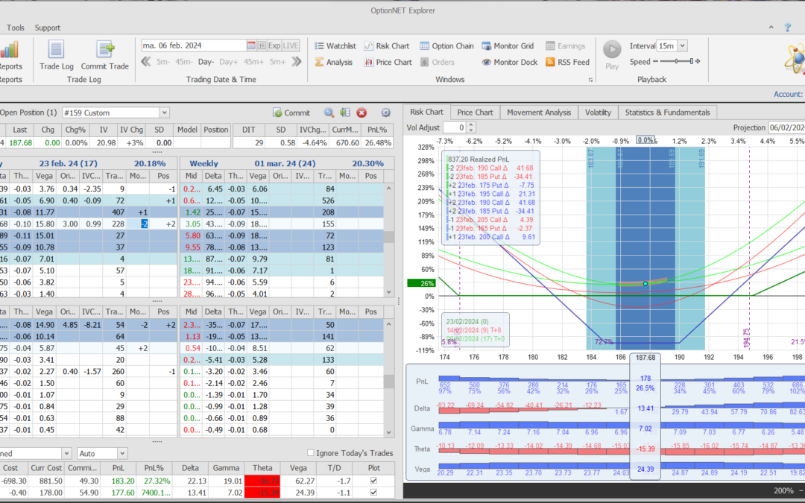Open position settings gear icon
The width and height of the screenshot is (805, 503).
(x=385, y=113)
